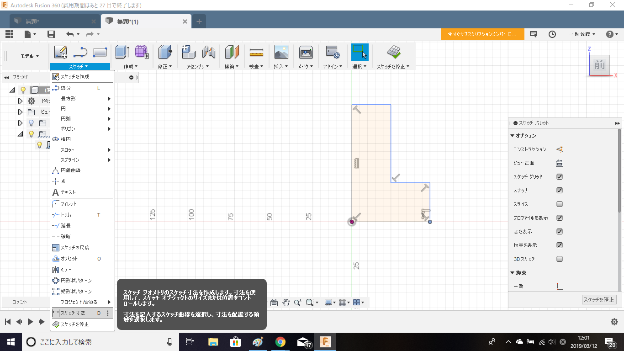Screen dimensions: 624x351
Task: Collapse the オプション section in sketch palette
Action: click(x=512, y=136)
